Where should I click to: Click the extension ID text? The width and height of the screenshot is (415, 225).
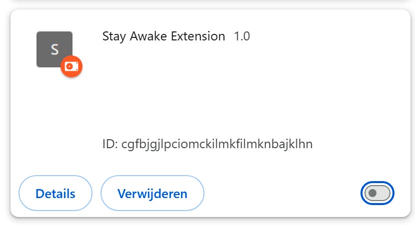(207, 144)
